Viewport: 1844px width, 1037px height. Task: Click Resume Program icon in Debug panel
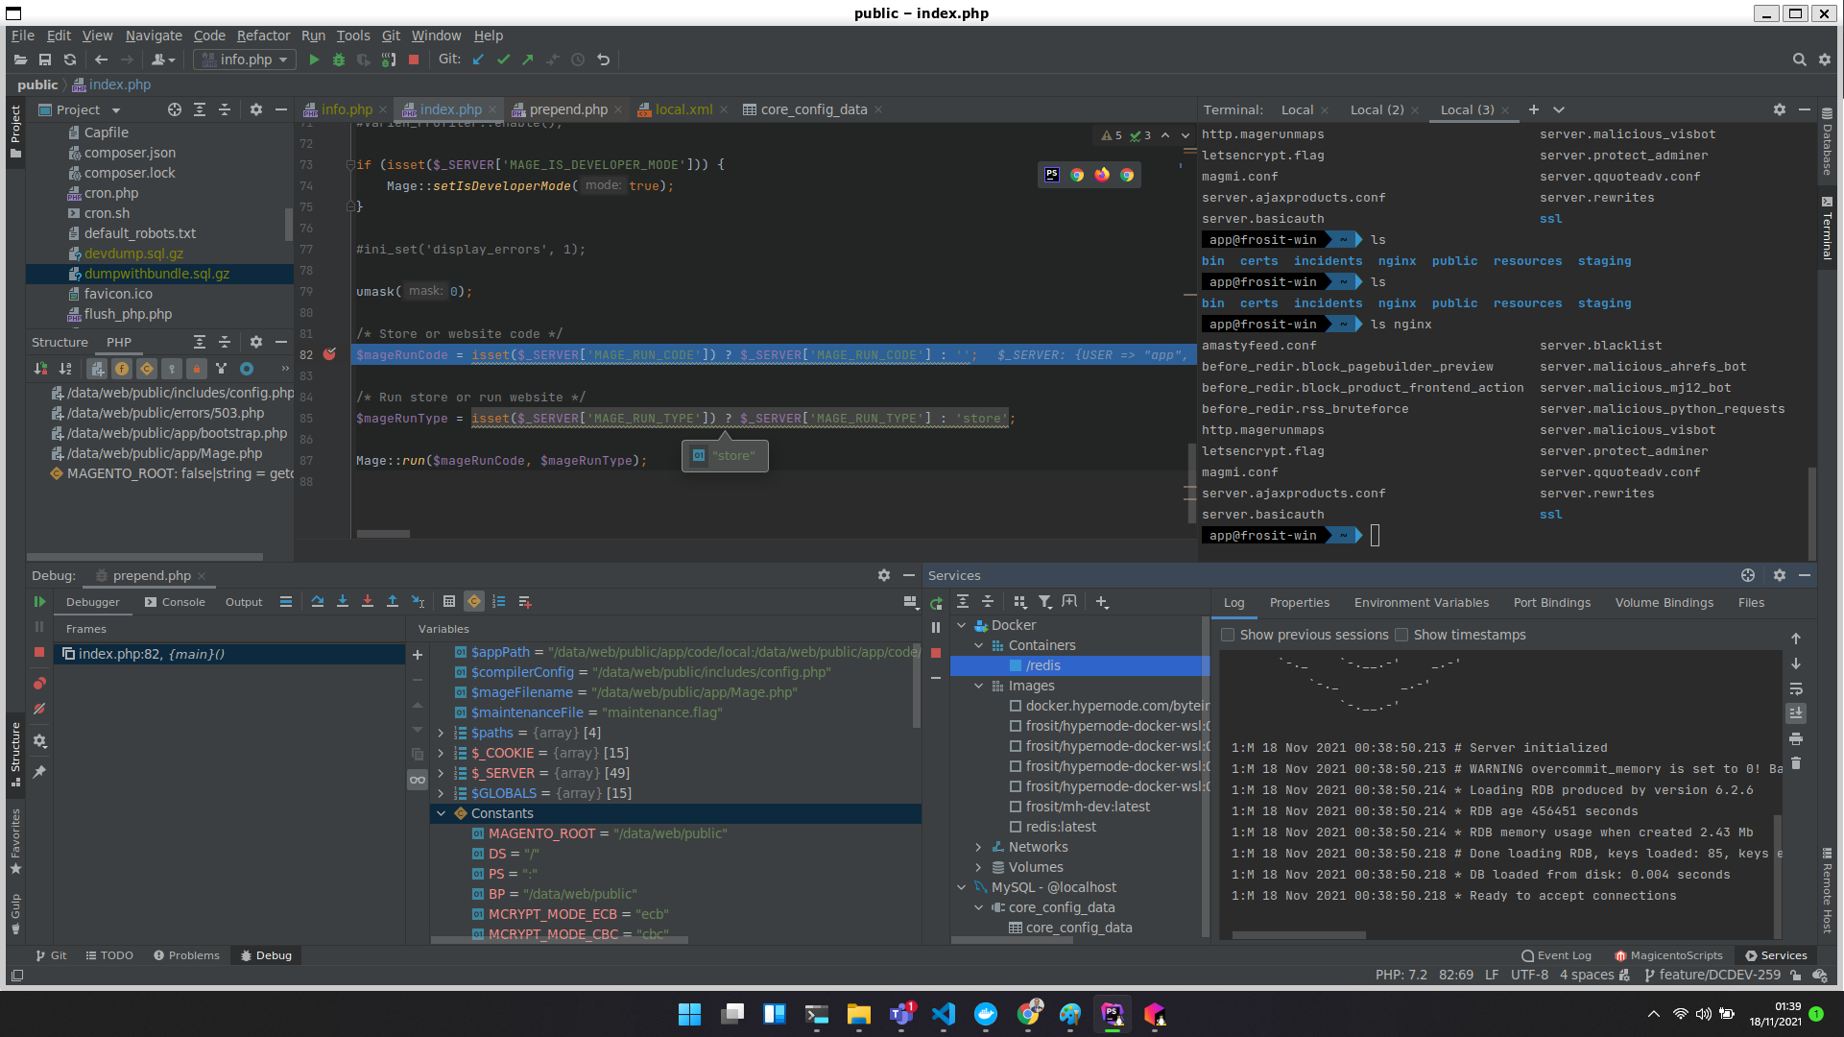(39, 602)
